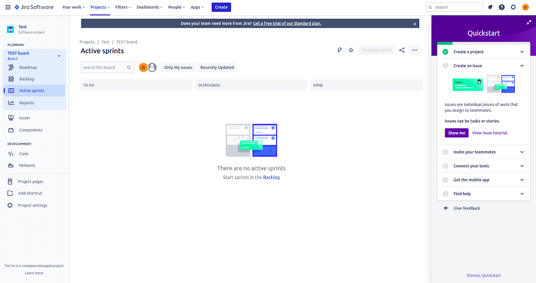Open Code in the sidebar
Viewport: 536px width, 283px height.
point(34,154)
